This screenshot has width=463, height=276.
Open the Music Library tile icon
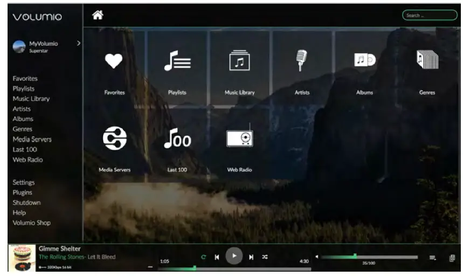coord(239,60)
